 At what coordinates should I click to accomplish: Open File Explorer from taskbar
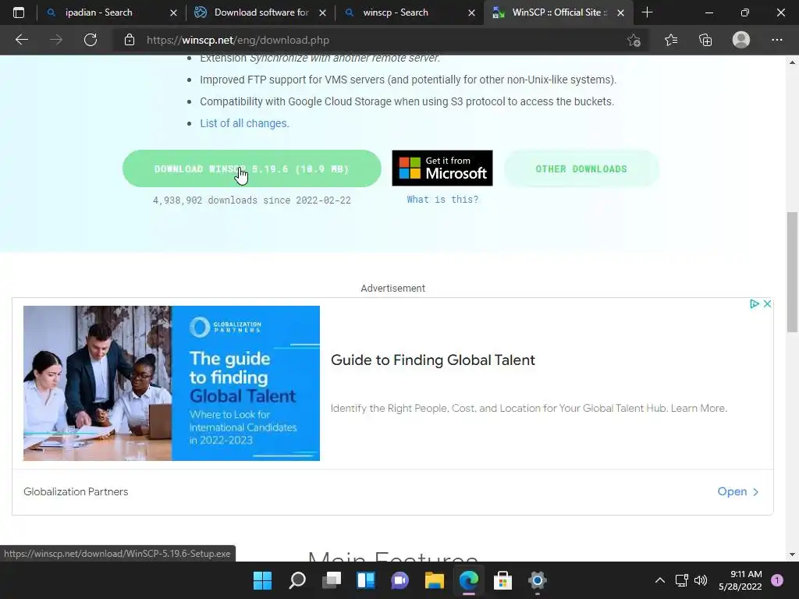(434, 580)
